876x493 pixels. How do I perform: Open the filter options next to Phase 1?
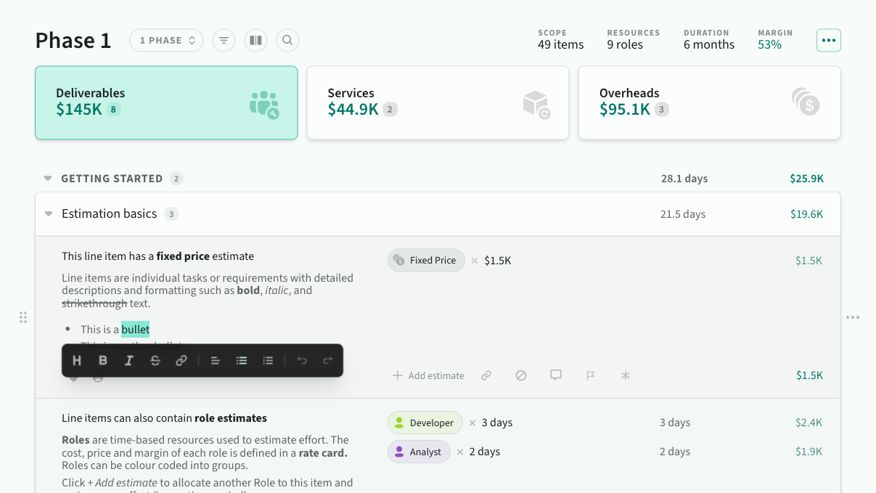tap(224, 41)
